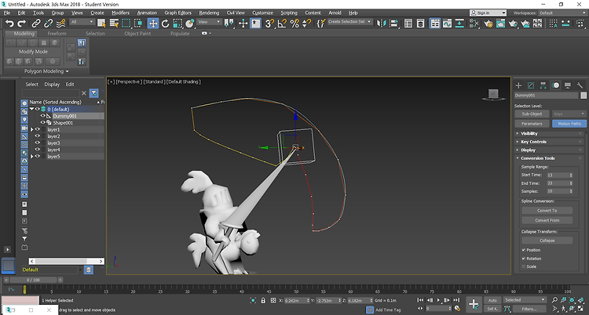
Task: Enable the Scale checkbox under Collapse Transform
Action: coord(524,266)
